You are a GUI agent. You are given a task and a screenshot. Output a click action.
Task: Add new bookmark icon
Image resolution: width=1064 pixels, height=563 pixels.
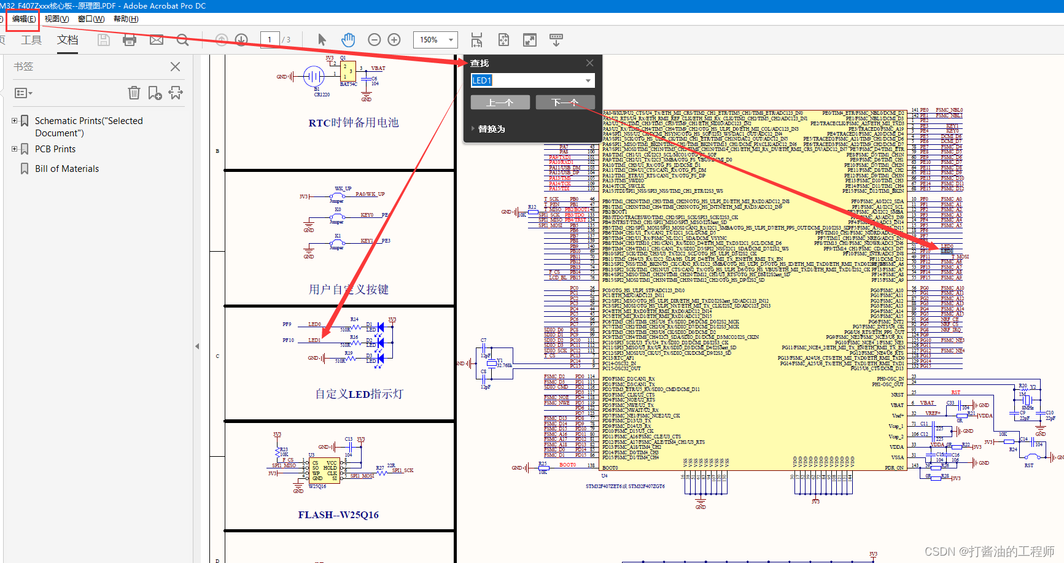tap(155, 93)
